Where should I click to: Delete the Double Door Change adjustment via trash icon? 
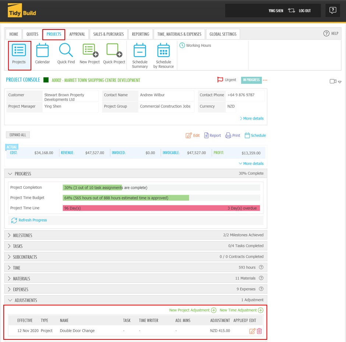click(259, 331)
